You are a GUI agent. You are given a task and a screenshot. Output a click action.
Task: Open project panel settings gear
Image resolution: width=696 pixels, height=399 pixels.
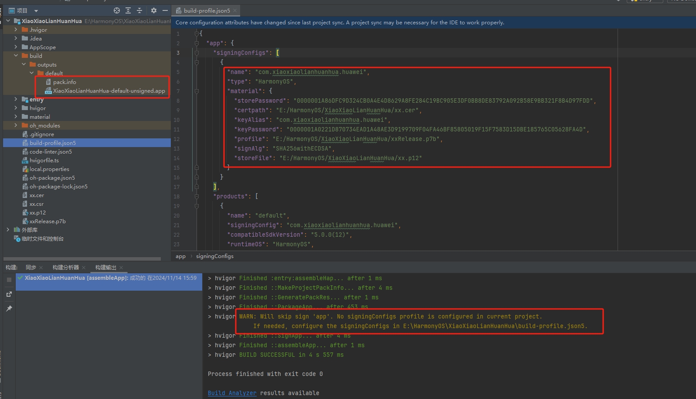click(154, 10)
